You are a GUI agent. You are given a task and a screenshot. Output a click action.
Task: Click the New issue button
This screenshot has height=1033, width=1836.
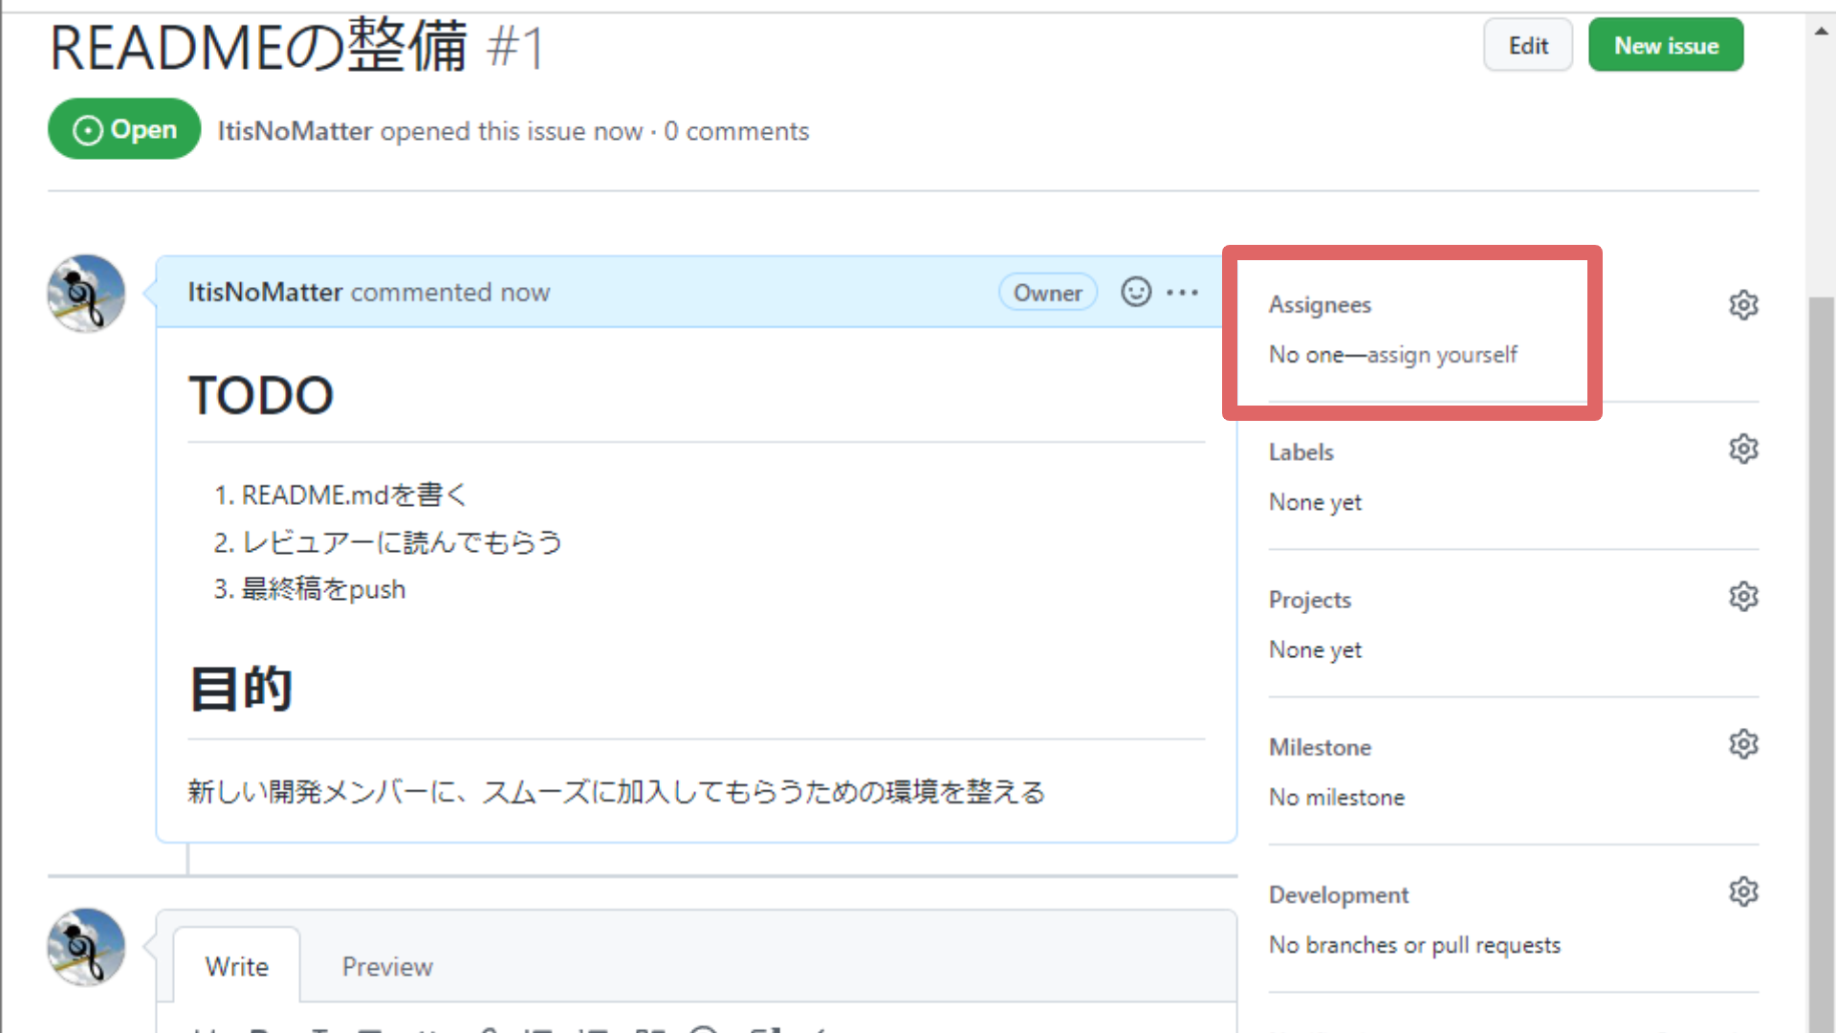(1665, 44)
